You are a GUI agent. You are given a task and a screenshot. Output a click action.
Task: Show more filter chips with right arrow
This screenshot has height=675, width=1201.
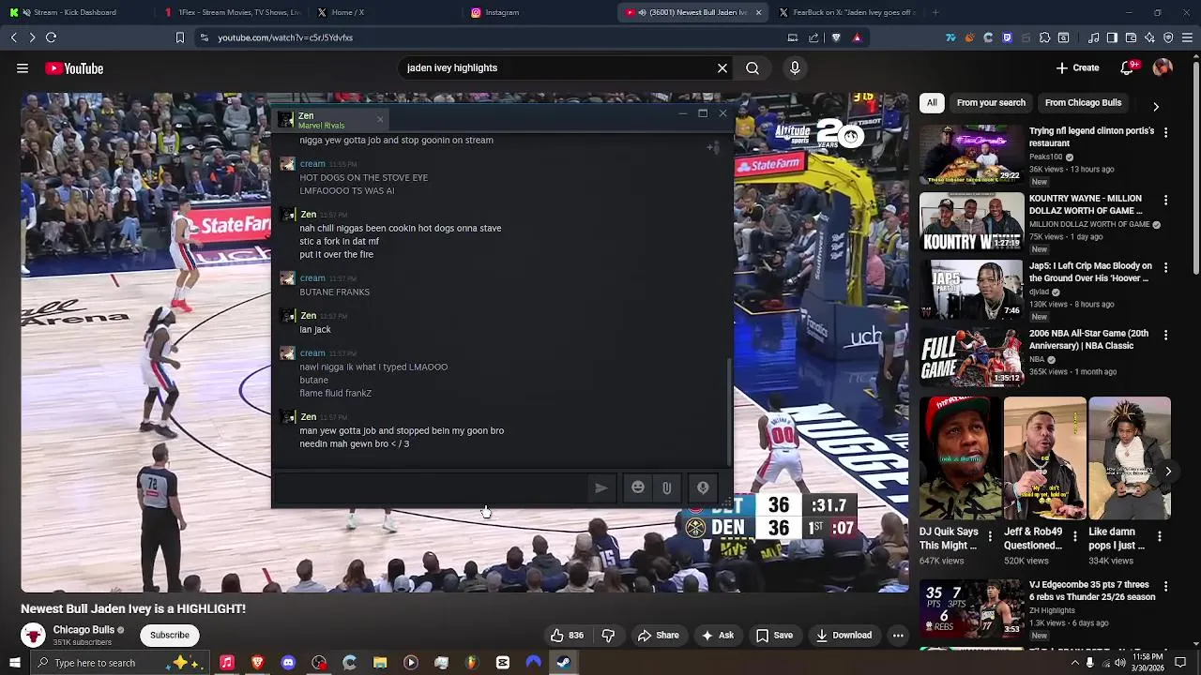tap(1156, 106)
